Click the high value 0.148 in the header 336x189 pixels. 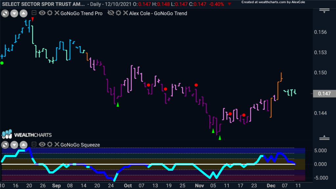click(x=163, y=4)
